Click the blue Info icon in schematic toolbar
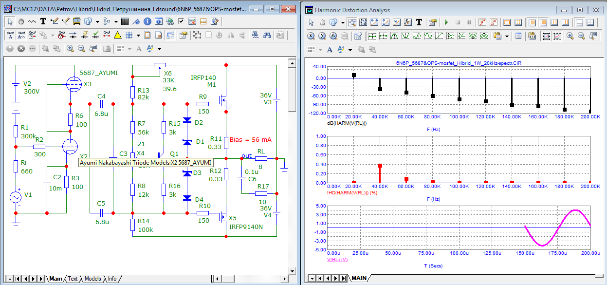 click(x=147, y=21)
